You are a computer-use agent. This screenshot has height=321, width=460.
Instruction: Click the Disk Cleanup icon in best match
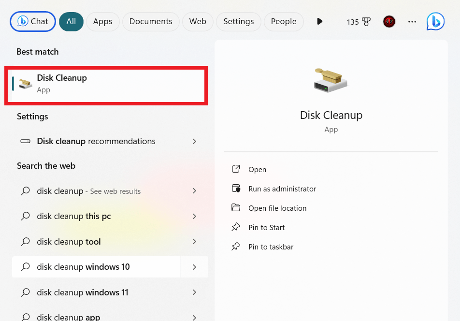pos(26,84)
